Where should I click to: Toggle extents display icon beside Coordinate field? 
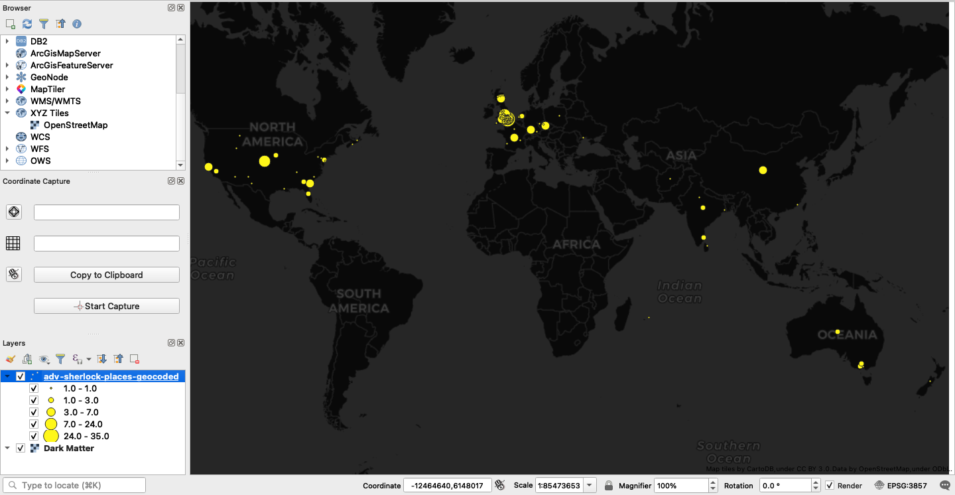point(500,485)
